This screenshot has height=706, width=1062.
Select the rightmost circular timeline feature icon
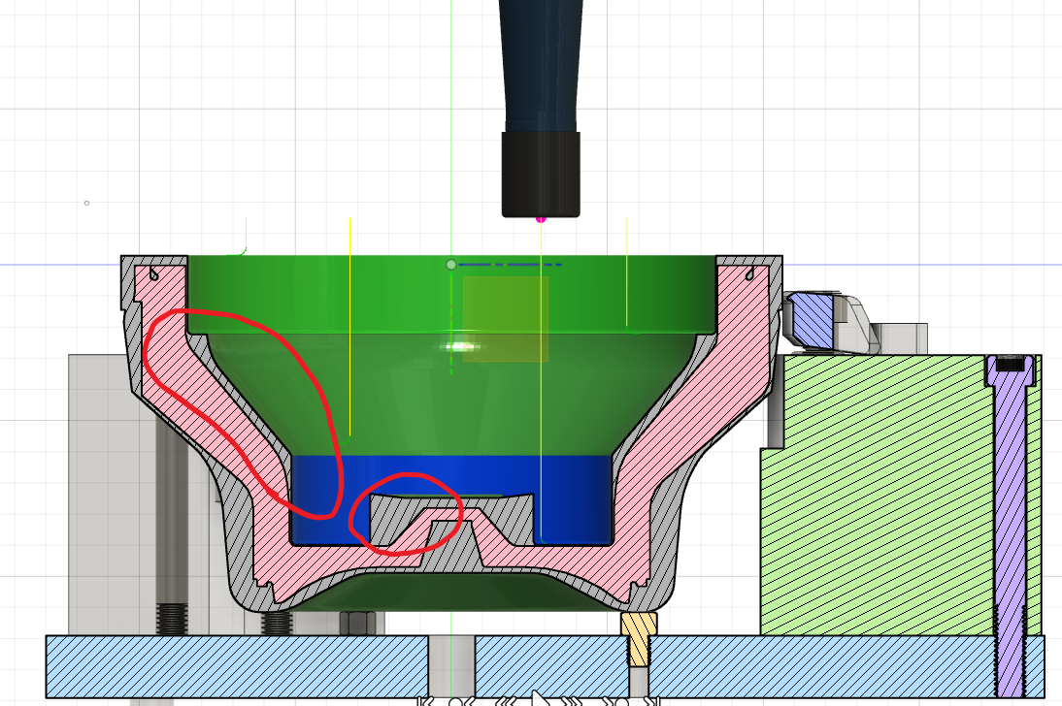(622, 700)
